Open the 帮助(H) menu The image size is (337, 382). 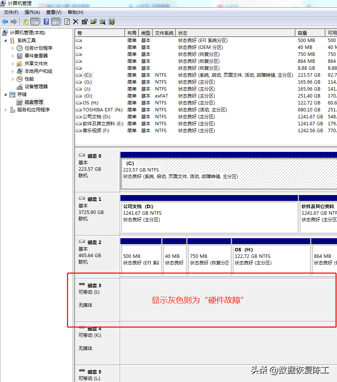point(75,12)
